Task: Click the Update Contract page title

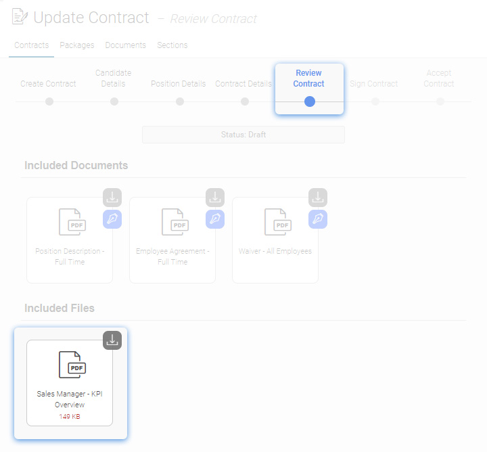Action: tap(91, 18)
